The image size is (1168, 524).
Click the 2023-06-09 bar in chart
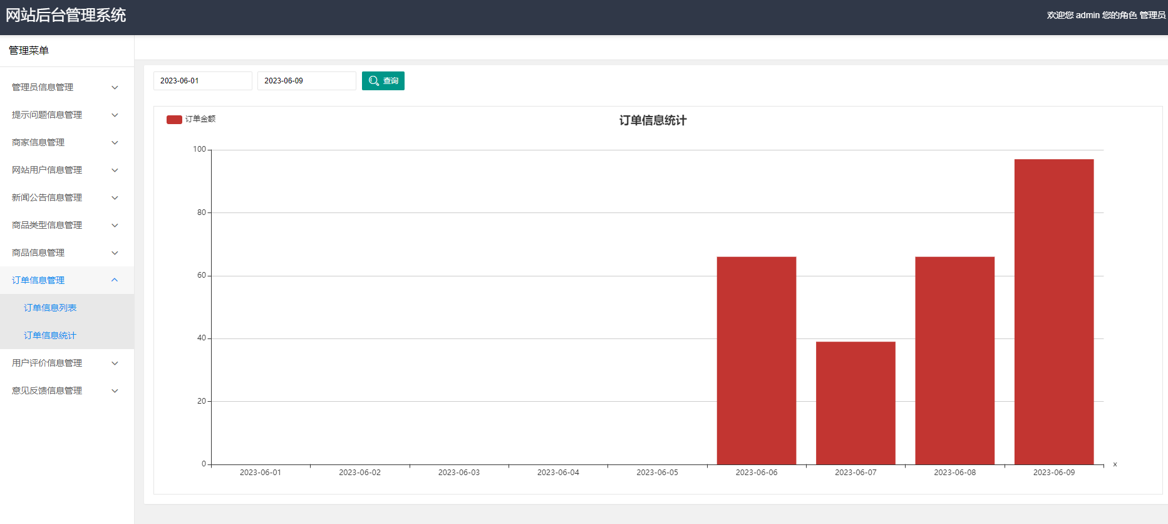(1054, 312)
